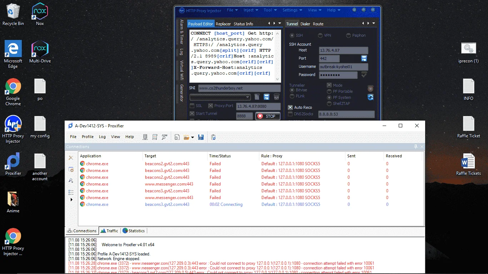Select the Proxifier desktop shortcut
Screen dimensions: 488x274
[13, 164]
